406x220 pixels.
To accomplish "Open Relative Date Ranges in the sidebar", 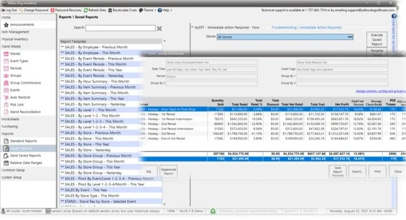I will pyautogui.click(x=26, y=163).
